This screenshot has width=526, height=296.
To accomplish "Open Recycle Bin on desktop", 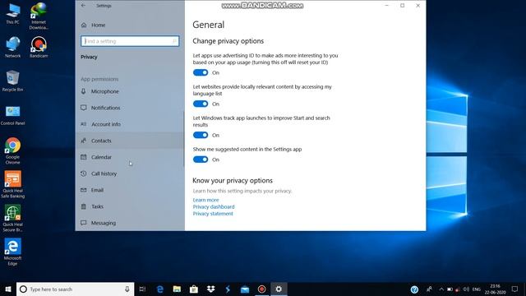I will coord(13,81).
